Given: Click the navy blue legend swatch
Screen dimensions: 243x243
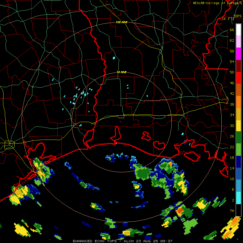Looking at the screenshot, I should 238,162.
